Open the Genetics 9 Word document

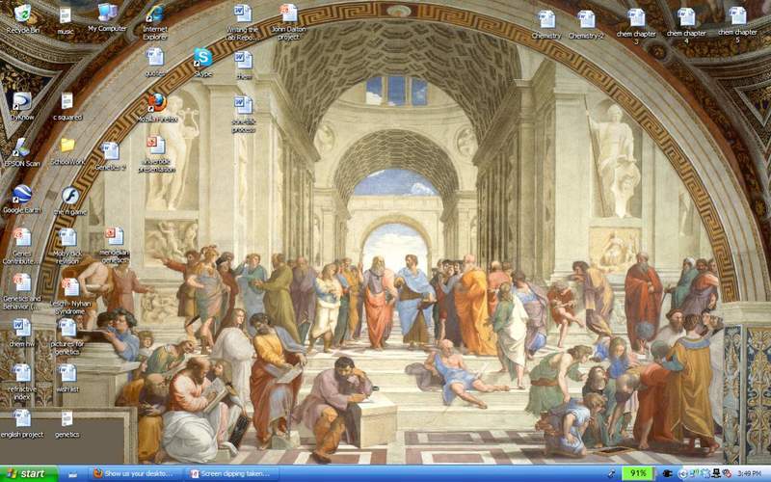111,156
